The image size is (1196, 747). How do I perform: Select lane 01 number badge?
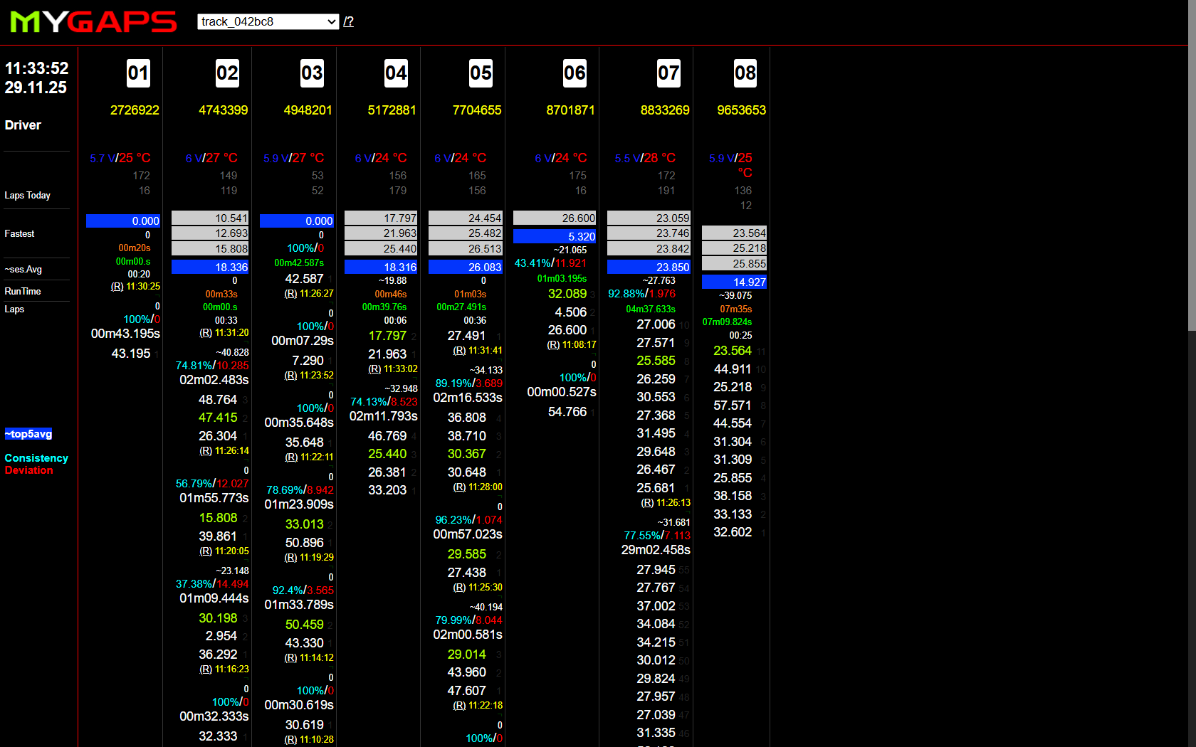click(138, 73)
